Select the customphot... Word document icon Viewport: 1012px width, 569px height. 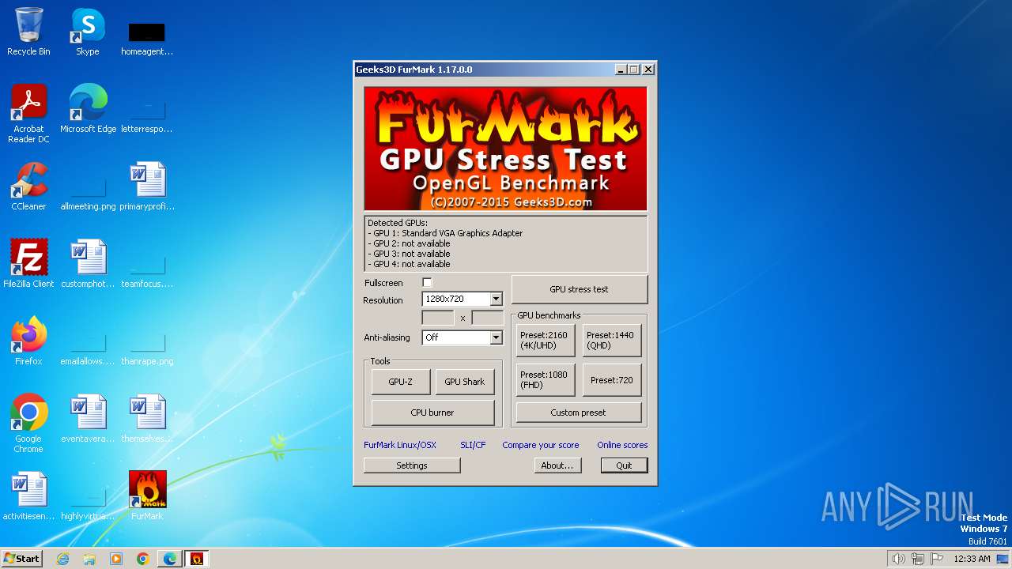88,264
